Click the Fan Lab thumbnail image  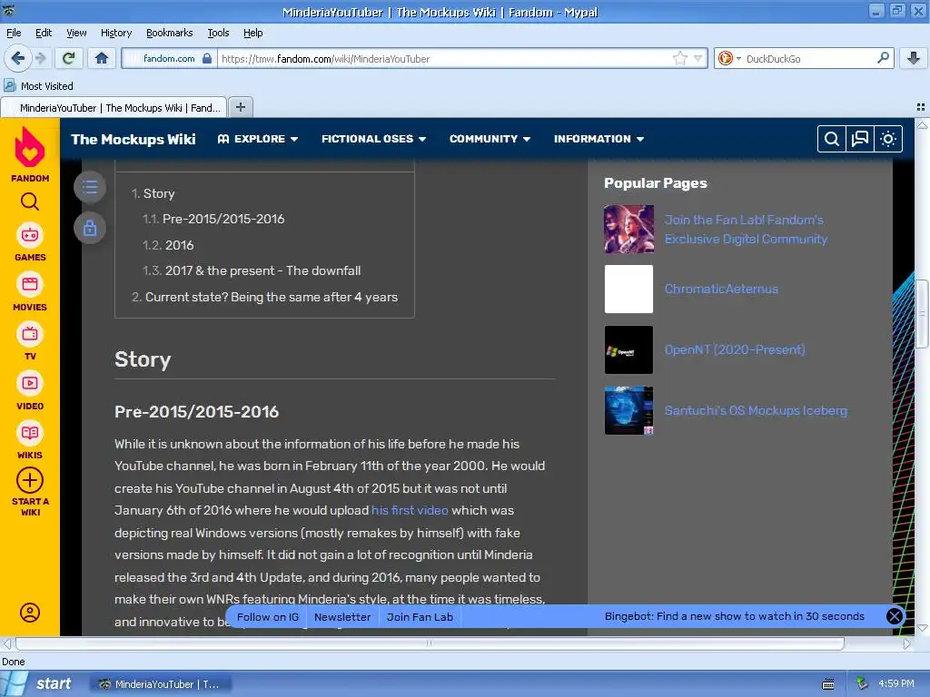[x=628, y=229]
